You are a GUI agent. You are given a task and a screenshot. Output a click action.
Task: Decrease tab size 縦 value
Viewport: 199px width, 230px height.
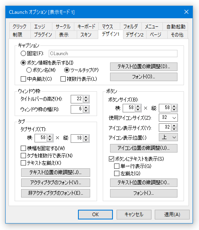[86, 140]
